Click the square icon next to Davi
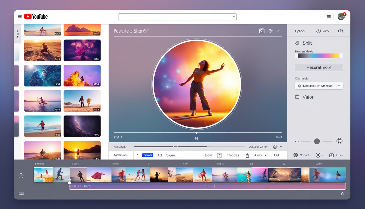365x209 pixels. [x=219, y=155]
